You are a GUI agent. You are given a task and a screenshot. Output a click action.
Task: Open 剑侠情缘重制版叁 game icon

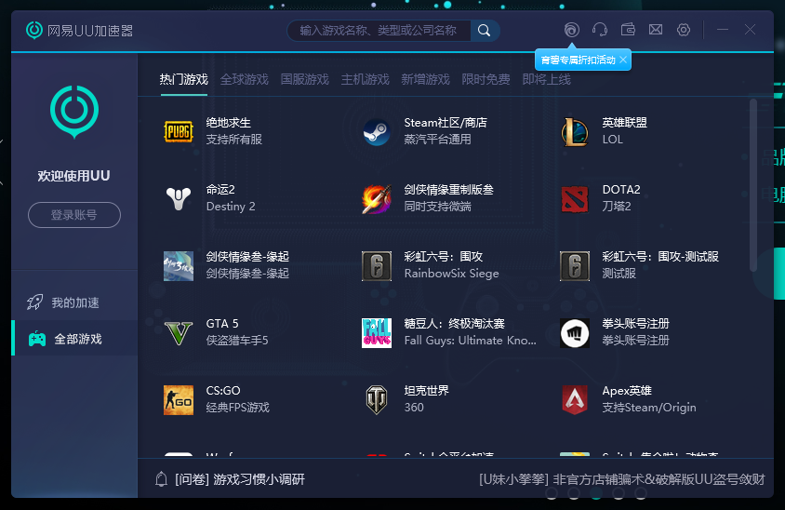click(x=377, y=199)
